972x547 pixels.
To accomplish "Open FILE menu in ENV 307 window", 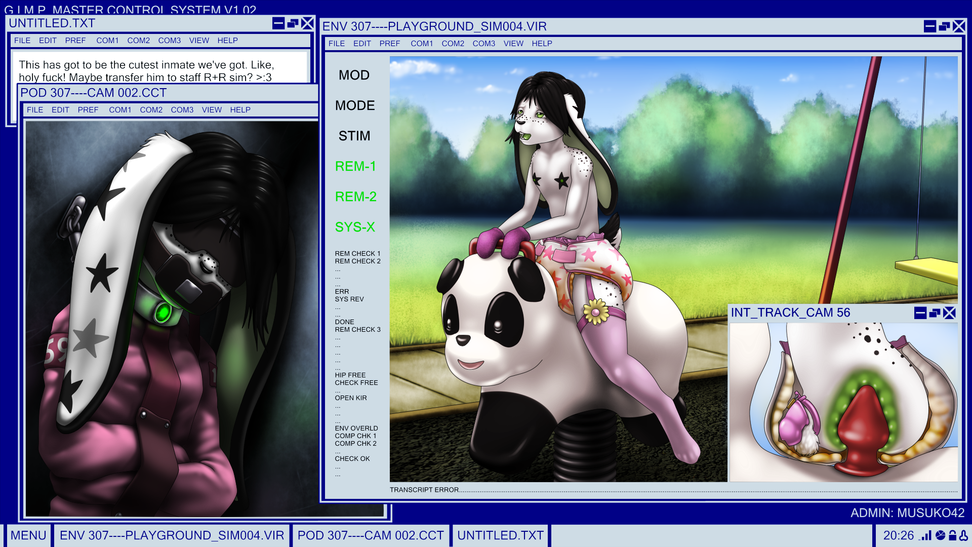I will (336, 44).
